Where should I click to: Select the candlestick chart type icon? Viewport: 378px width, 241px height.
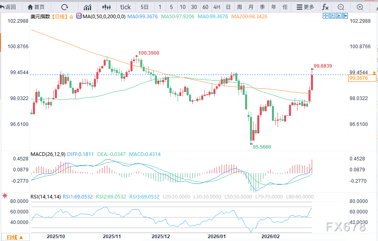106,7
